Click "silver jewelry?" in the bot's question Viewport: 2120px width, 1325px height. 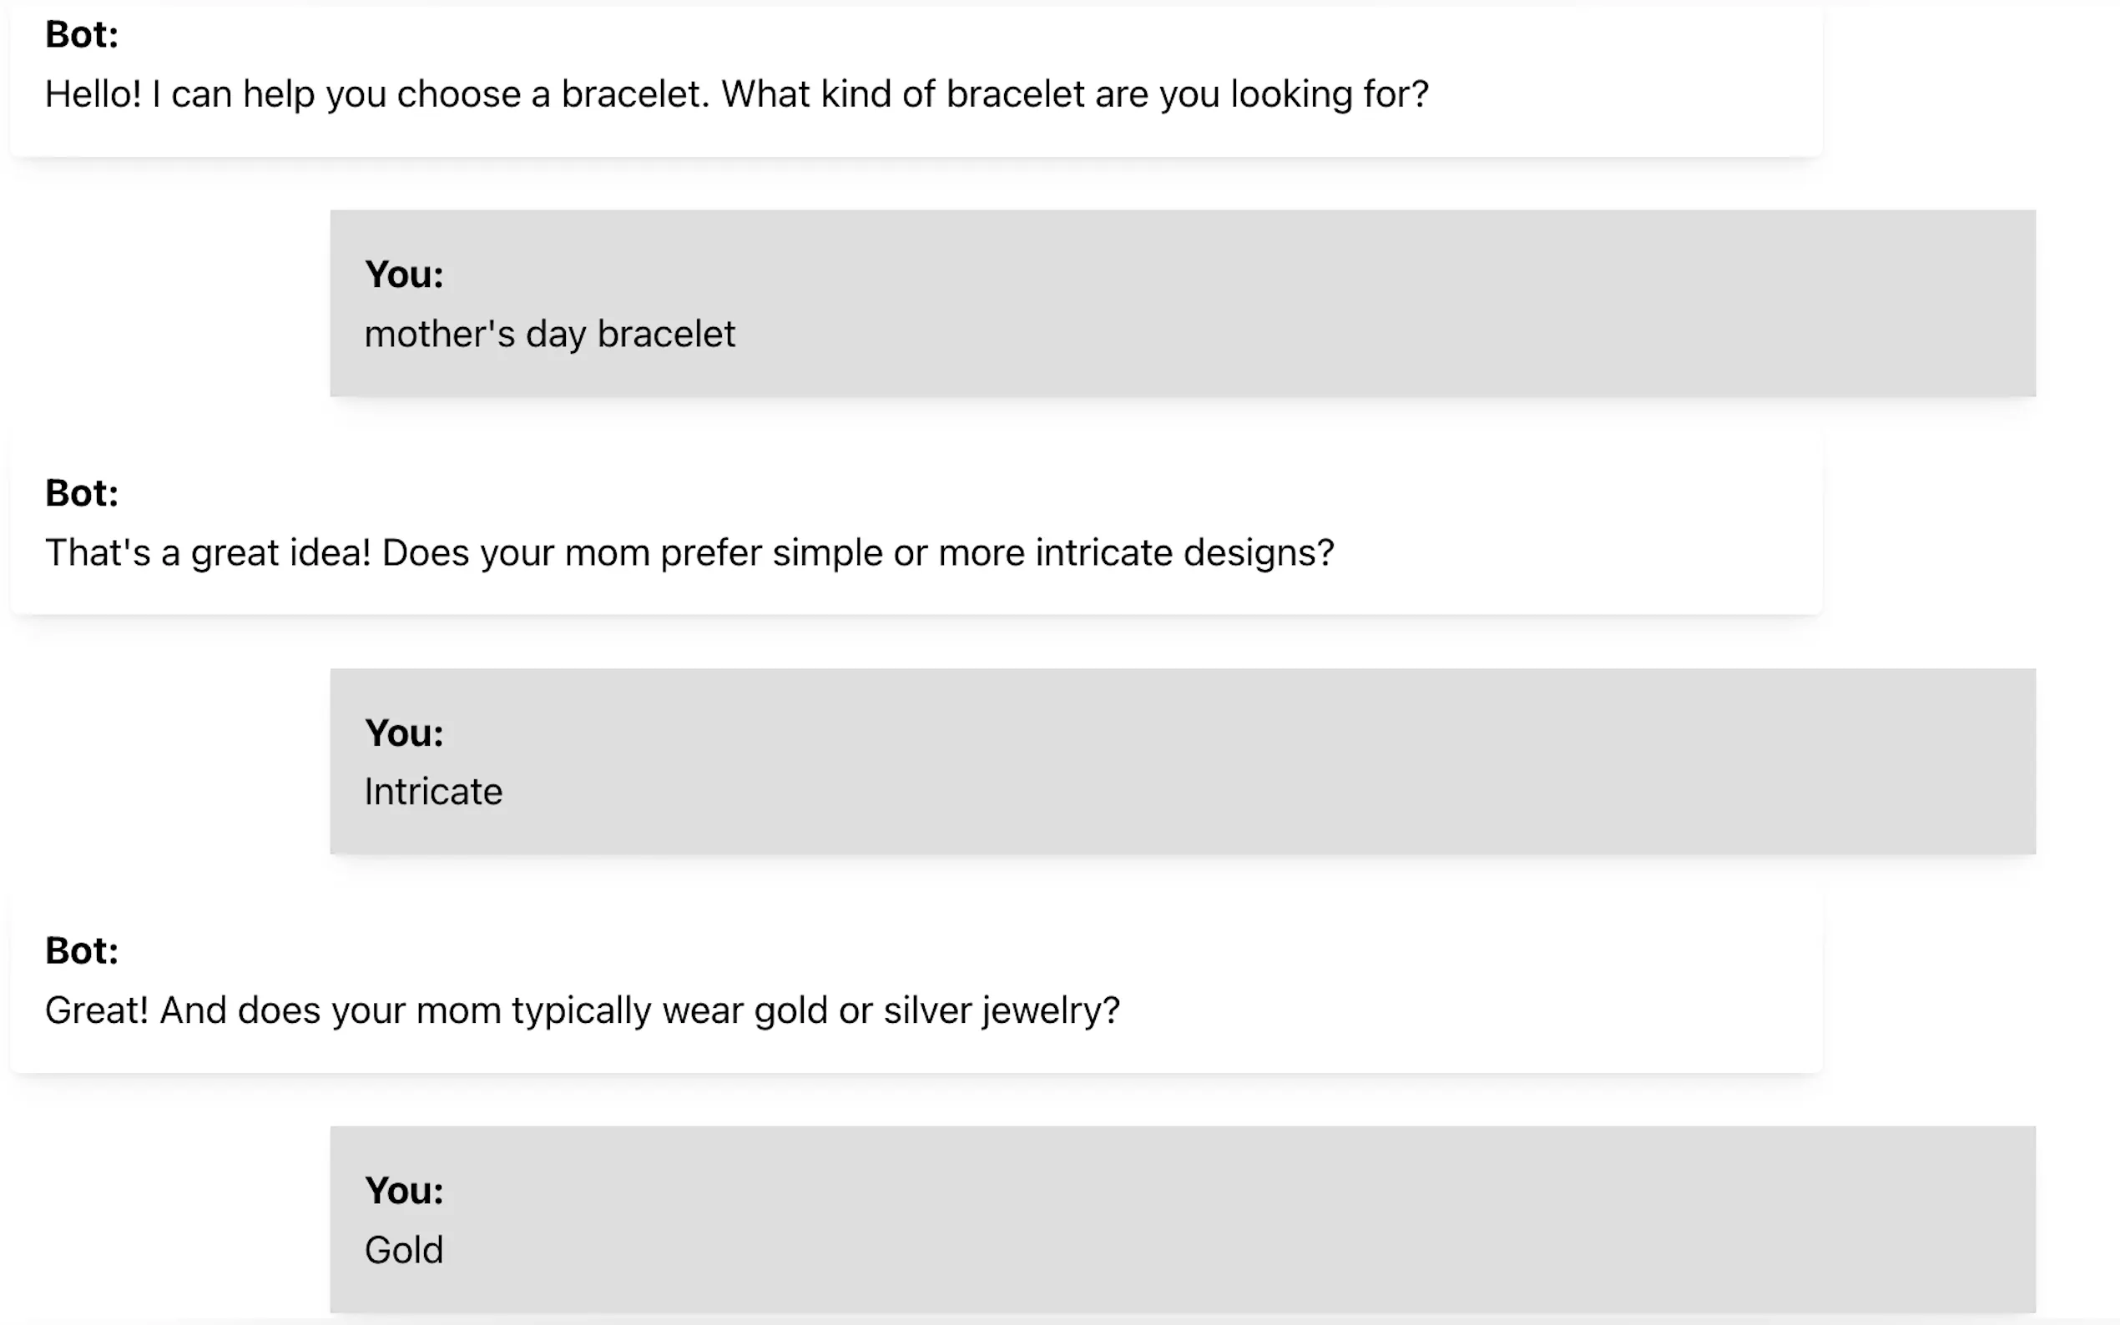1001,1010
